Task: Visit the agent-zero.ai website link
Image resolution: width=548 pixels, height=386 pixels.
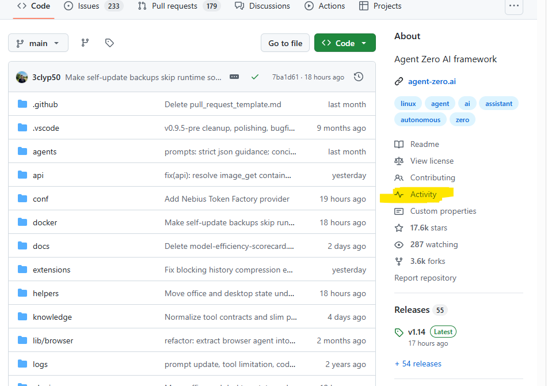Action: point(432,81)
